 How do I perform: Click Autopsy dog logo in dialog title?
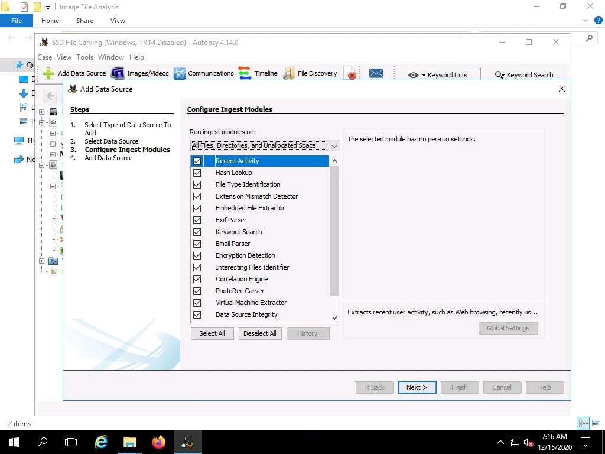pyautogui.click(x=73, y=89)
